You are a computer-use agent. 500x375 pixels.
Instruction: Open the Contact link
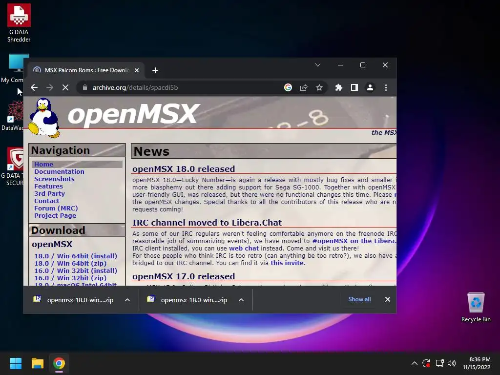[46, 201]
